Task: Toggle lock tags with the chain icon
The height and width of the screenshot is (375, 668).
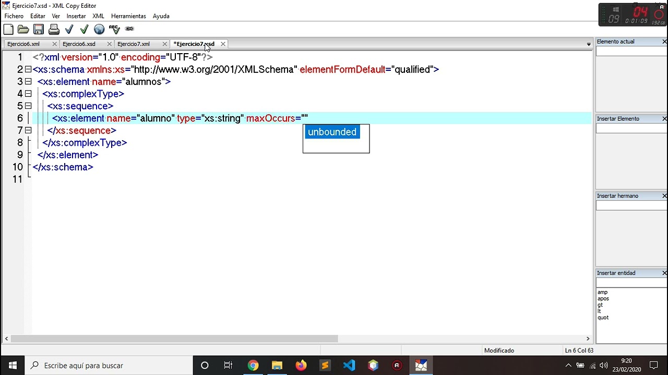Action: click(x=129, y=29)
